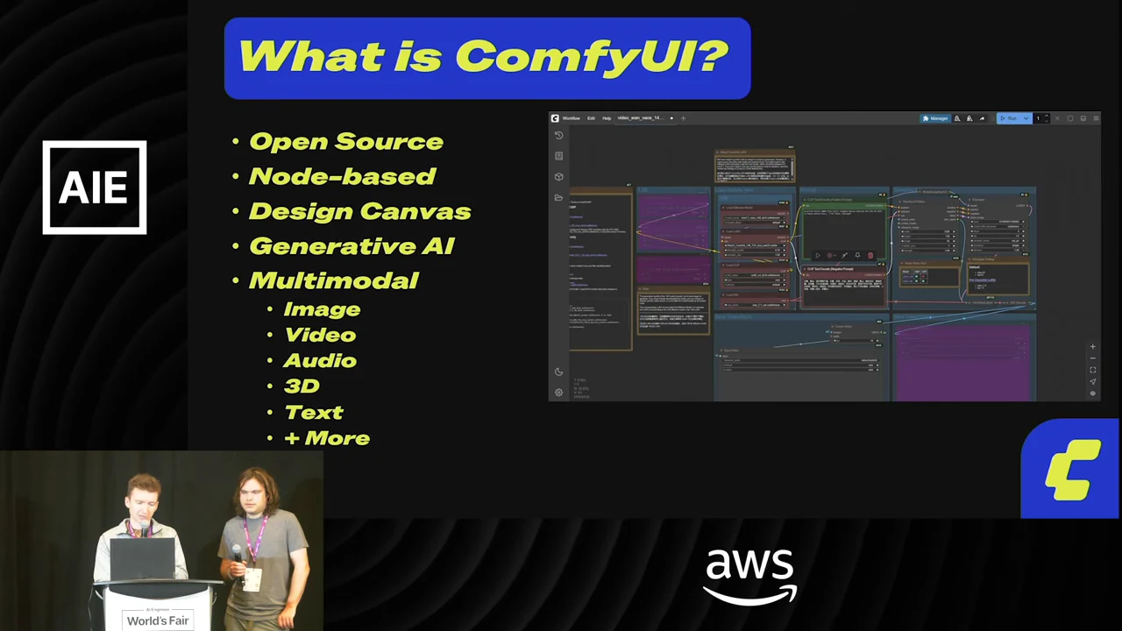
Task: Click the cancel X icon right of batch count
Action: (1057, 118)
